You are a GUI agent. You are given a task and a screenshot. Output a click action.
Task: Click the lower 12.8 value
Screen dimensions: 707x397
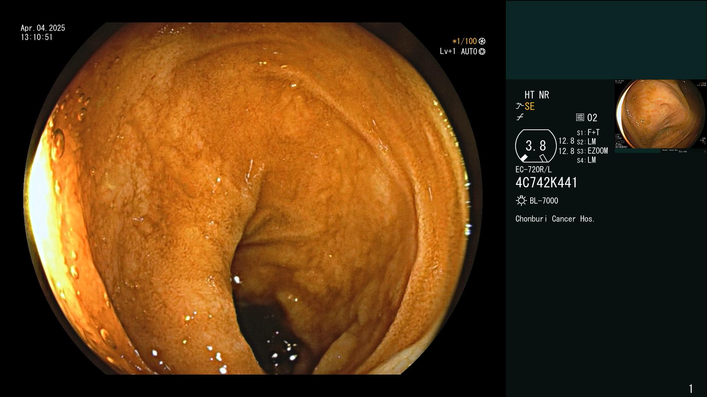coord(566,151)
